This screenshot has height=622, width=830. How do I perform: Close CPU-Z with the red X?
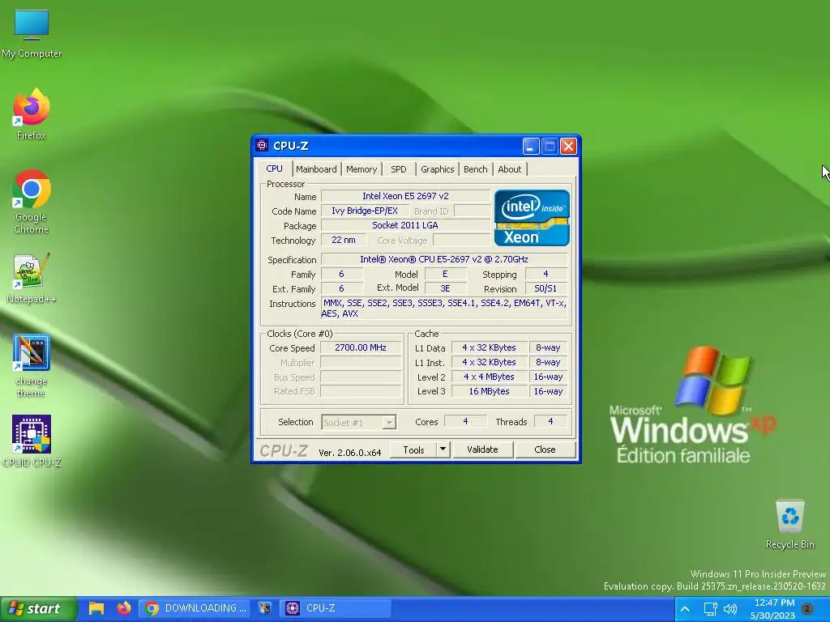pyautogui.click(x=568, y=146)
